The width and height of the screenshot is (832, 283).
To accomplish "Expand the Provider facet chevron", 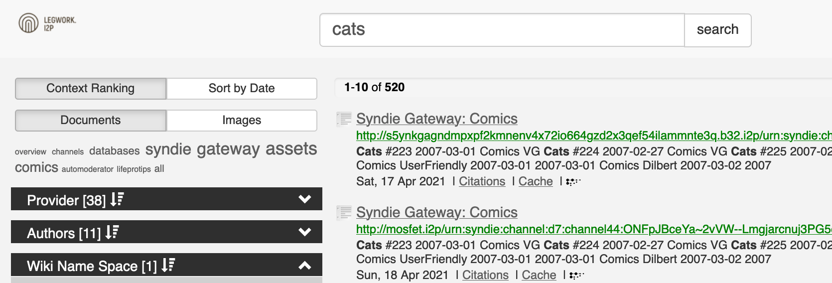I will pyautogui.click(x=304, y=199).
